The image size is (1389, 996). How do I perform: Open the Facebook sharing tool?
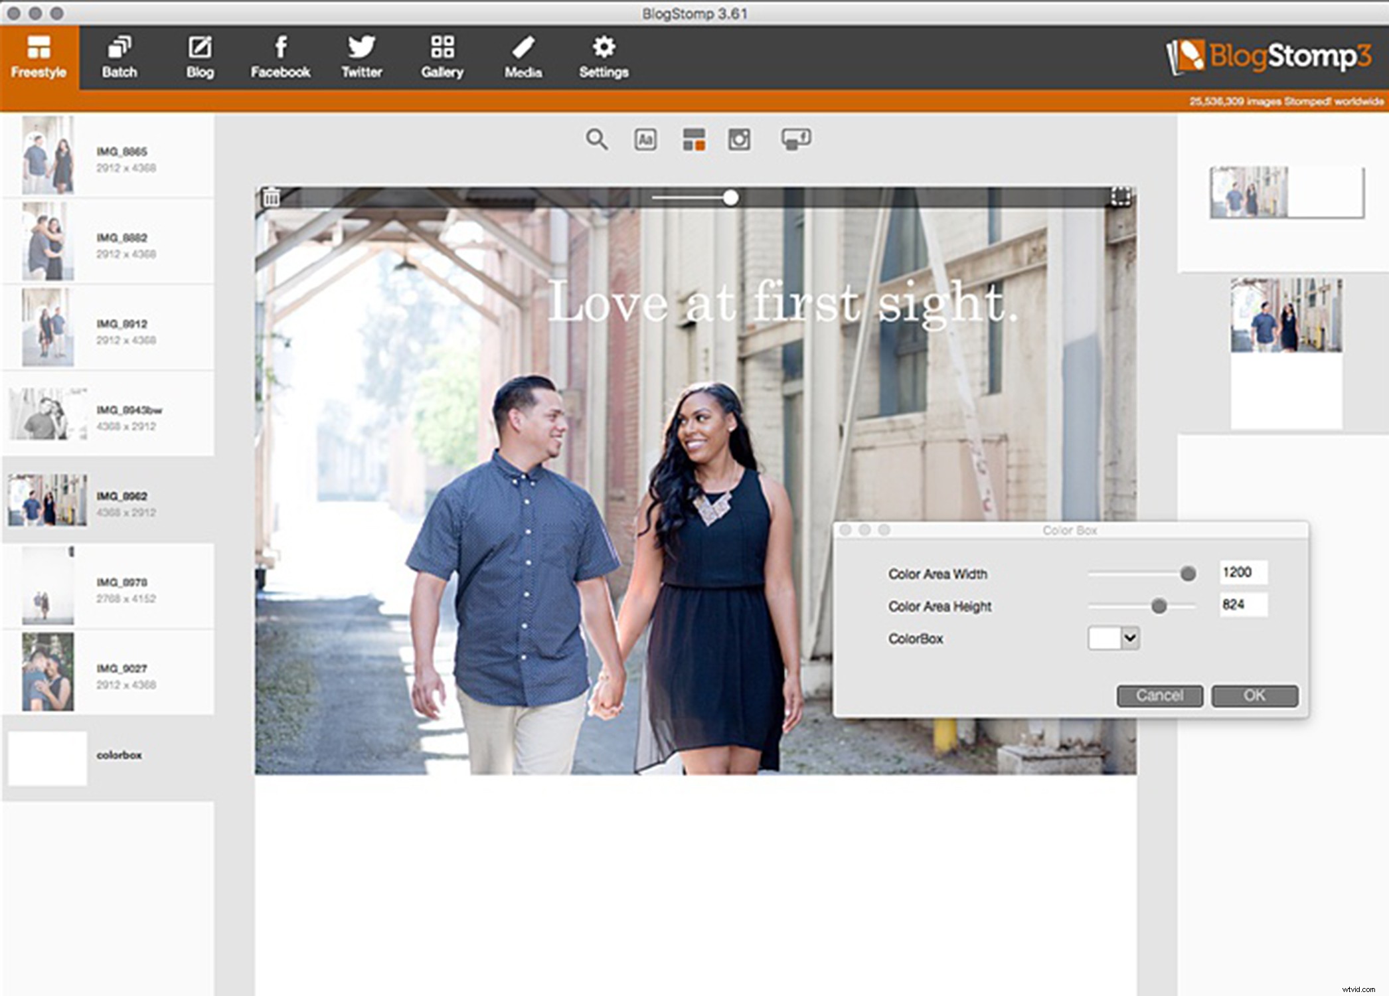click(280, 56)
